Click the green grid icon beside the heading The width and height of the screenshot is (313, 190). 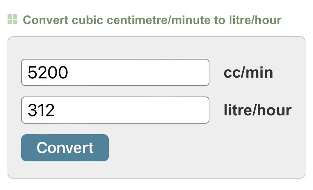[12, 19]
